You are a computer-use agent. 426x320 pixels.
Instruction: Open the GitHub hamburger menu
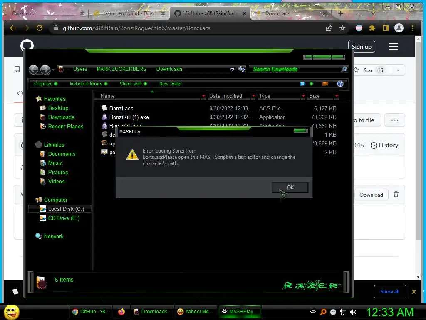point(394,47)
